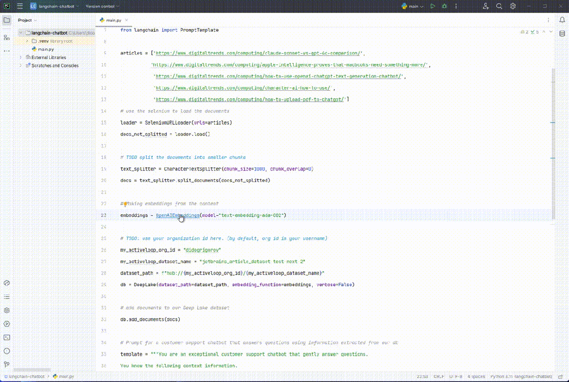Open the Python Packages layers icon
Image resolution: width=569 pixels, height=382 pixels.
[x=6, y=310]
